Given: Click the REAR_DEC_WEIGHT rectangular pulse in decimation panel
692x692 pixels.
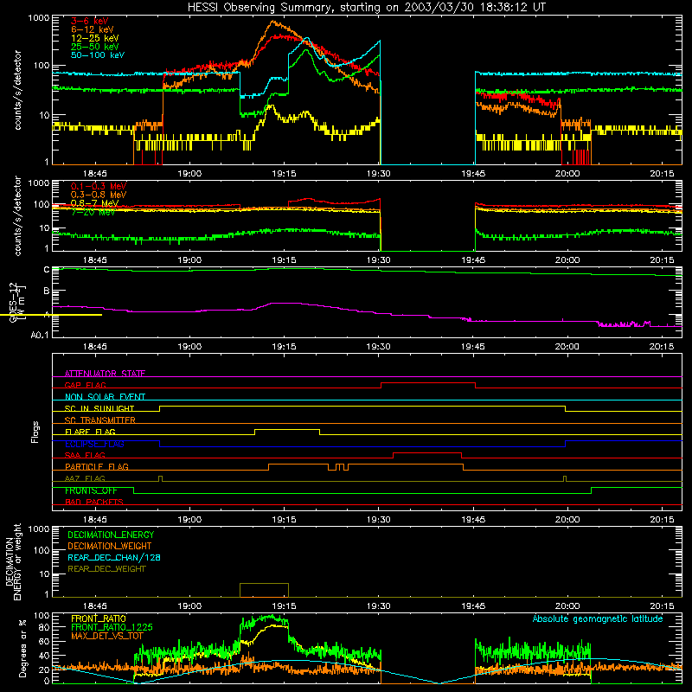Looking at the screenshot, I should (264, 590).
